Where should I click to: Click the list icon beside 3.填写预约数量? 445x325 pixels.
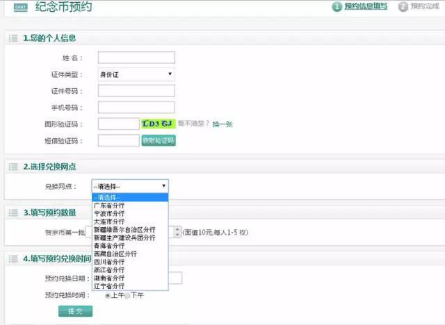pyautogui.click(x=13, y=212)
